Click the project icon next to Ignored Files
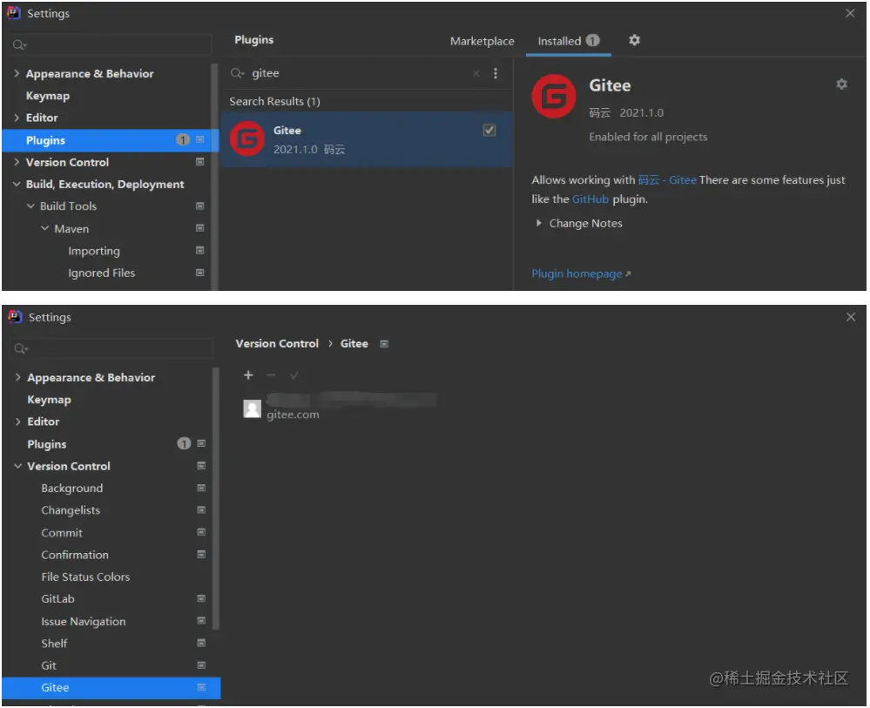Image resolution: width=870 pixels, height=708 pixels. (x=199, y=273)
